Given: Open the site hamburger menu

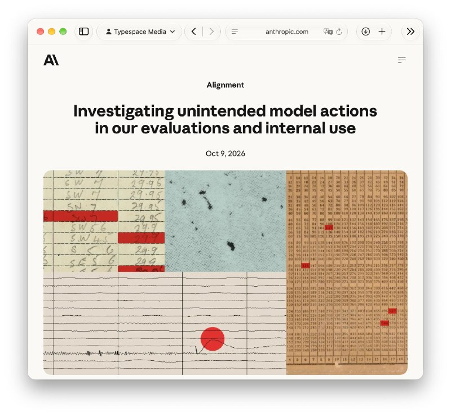Looking at the screenshot, I should tap(401, 60).
